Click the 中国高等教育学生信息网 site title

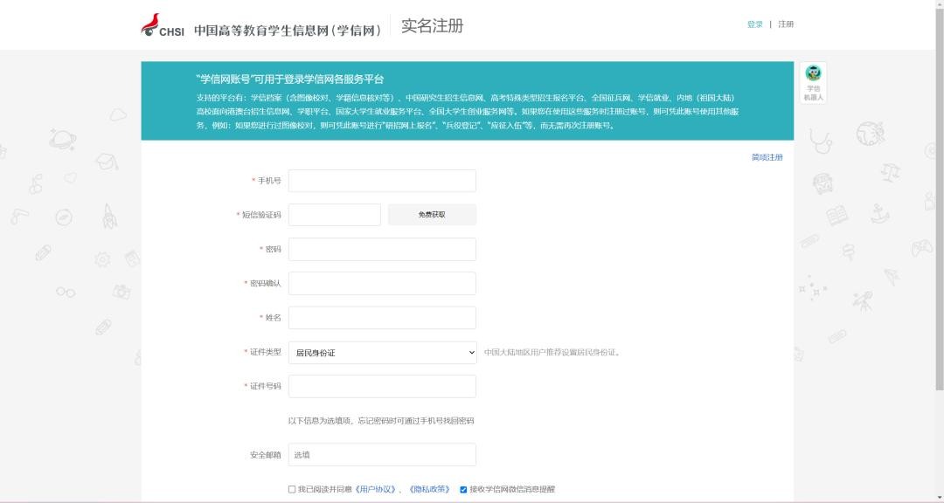tap(288, 30)
